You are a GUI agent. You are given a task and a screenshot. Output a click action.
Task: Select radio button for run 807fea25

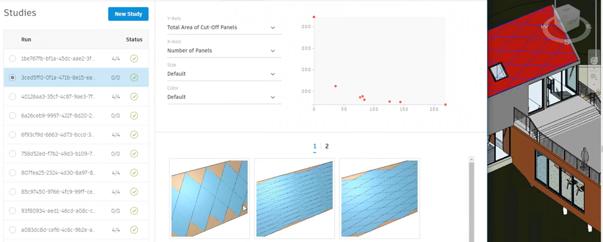(x=13, y=173)
